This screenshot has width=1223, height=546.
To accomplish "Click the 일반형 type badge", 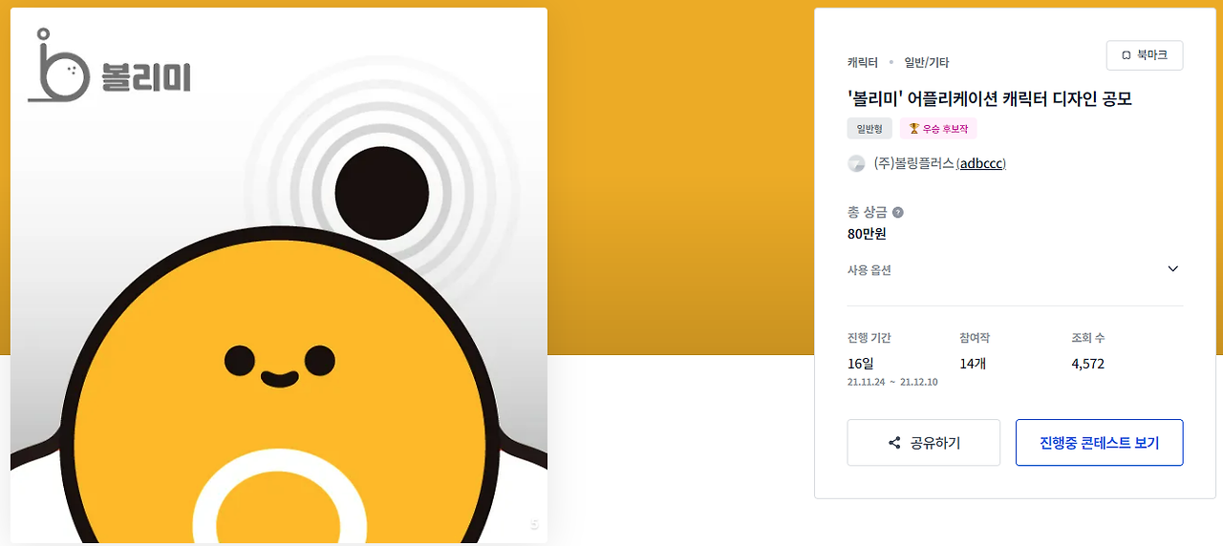I will point(869,129).
